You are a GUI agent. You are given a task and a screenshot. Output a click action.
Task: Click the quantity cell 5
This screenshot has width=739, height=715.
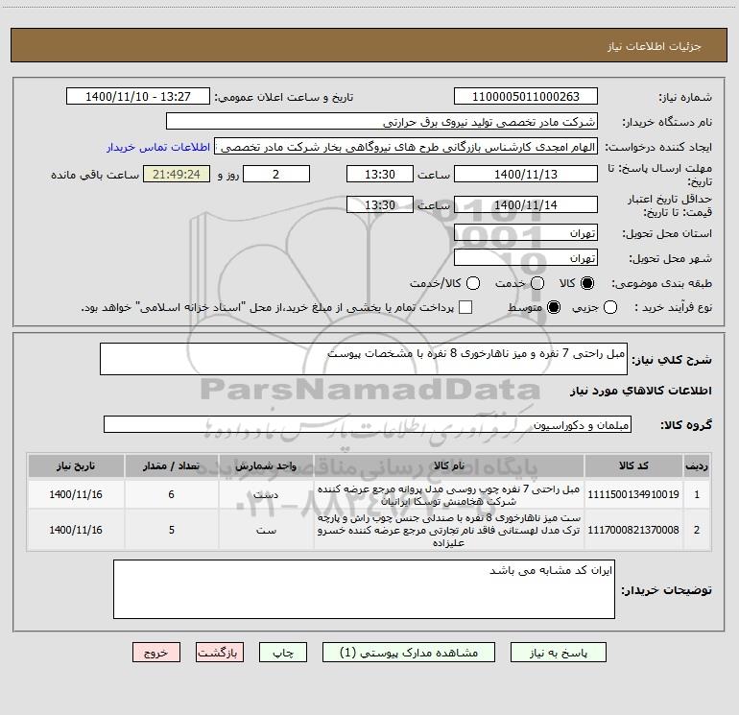click(x=172, y=530)
